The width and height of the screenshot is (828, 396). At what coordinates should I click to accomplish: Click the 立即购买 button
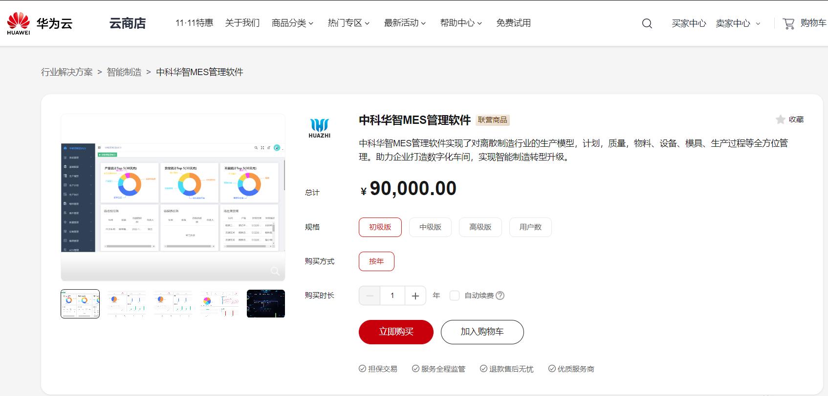(396, 332)
